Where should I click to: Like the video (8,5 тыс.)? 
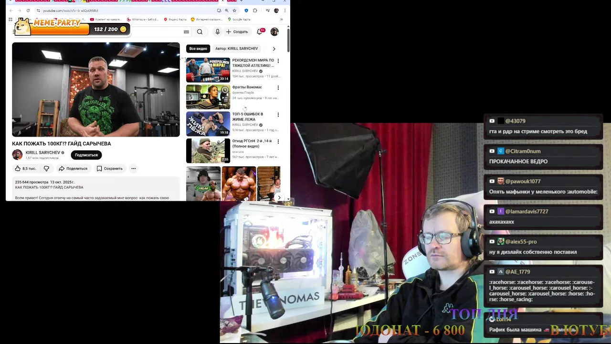[25, 168]
